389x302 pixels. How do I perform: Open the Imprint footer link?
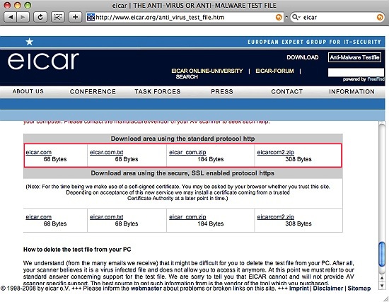[299, 289]
